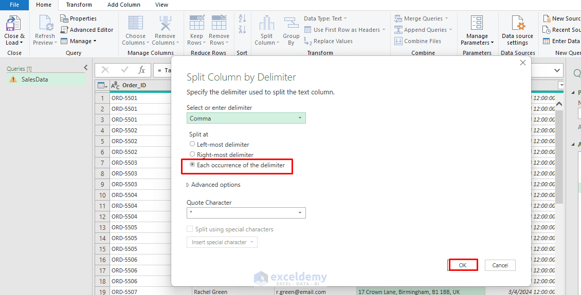
Task: Select row number 10
Action: point(102,195)
